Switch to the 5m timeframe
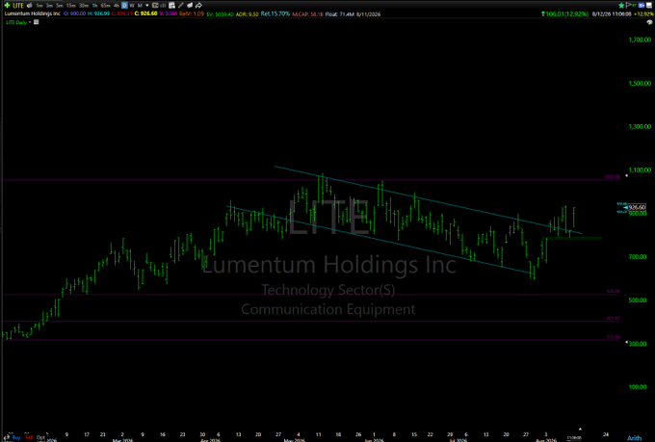 (x=60, y=6)
